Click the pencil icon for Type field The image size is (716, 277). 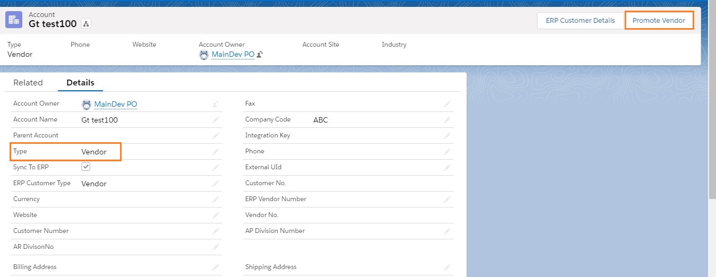(x=216, y=152)
